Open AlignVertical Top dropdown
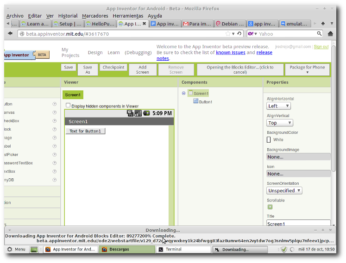Image resolution: width=346 pixels, height=263 pixels. 280,123
